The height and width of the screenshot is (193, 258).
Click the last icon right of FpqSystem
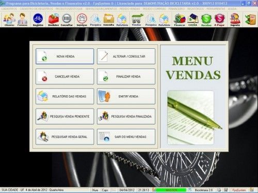pyautogui.click(x=252, y=190)
